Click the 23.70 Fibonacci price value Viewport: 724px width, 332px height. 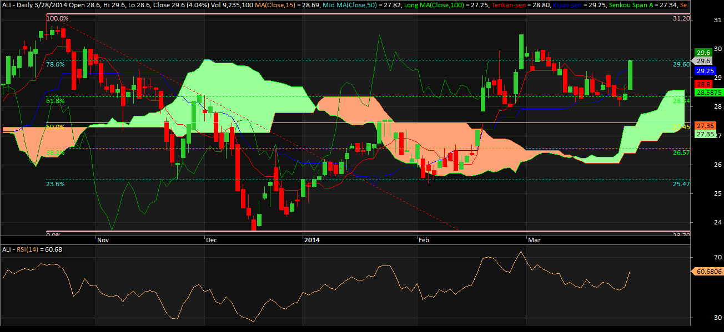click(x=681, y=235)
